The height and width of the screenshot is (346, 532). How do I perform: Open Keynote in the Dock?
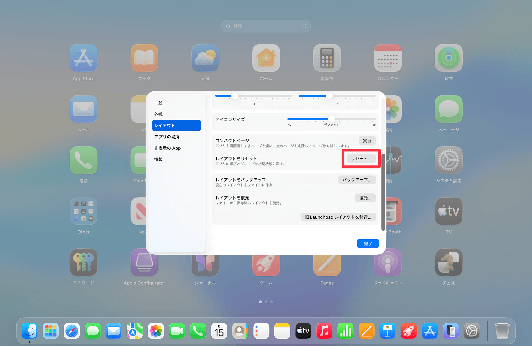pyautogui.click(x=388, y=331)
